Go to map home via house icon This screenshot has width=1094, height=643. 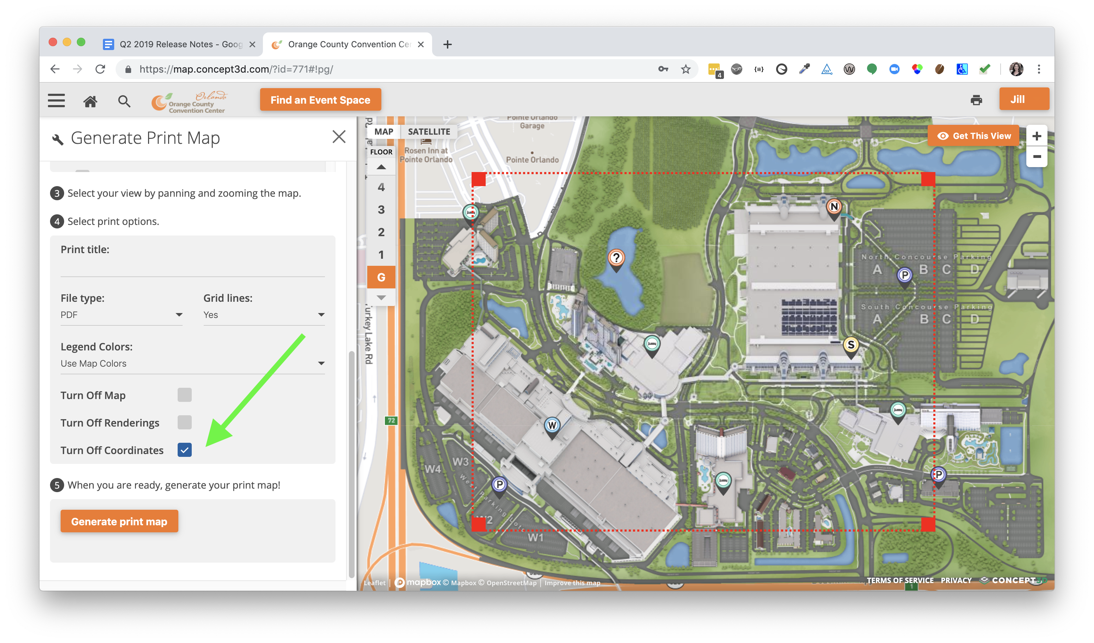tap(90, 101)
